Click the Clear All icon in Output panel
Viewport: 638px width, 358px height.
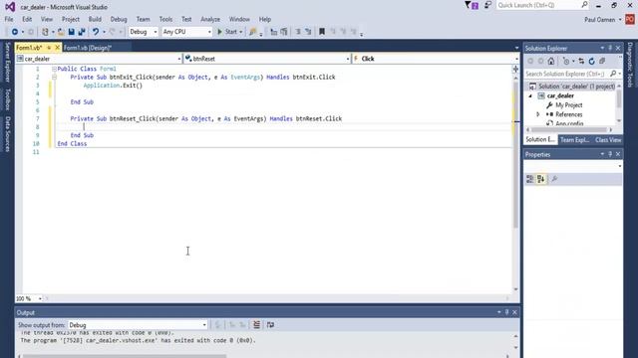(x=256, y=325)
